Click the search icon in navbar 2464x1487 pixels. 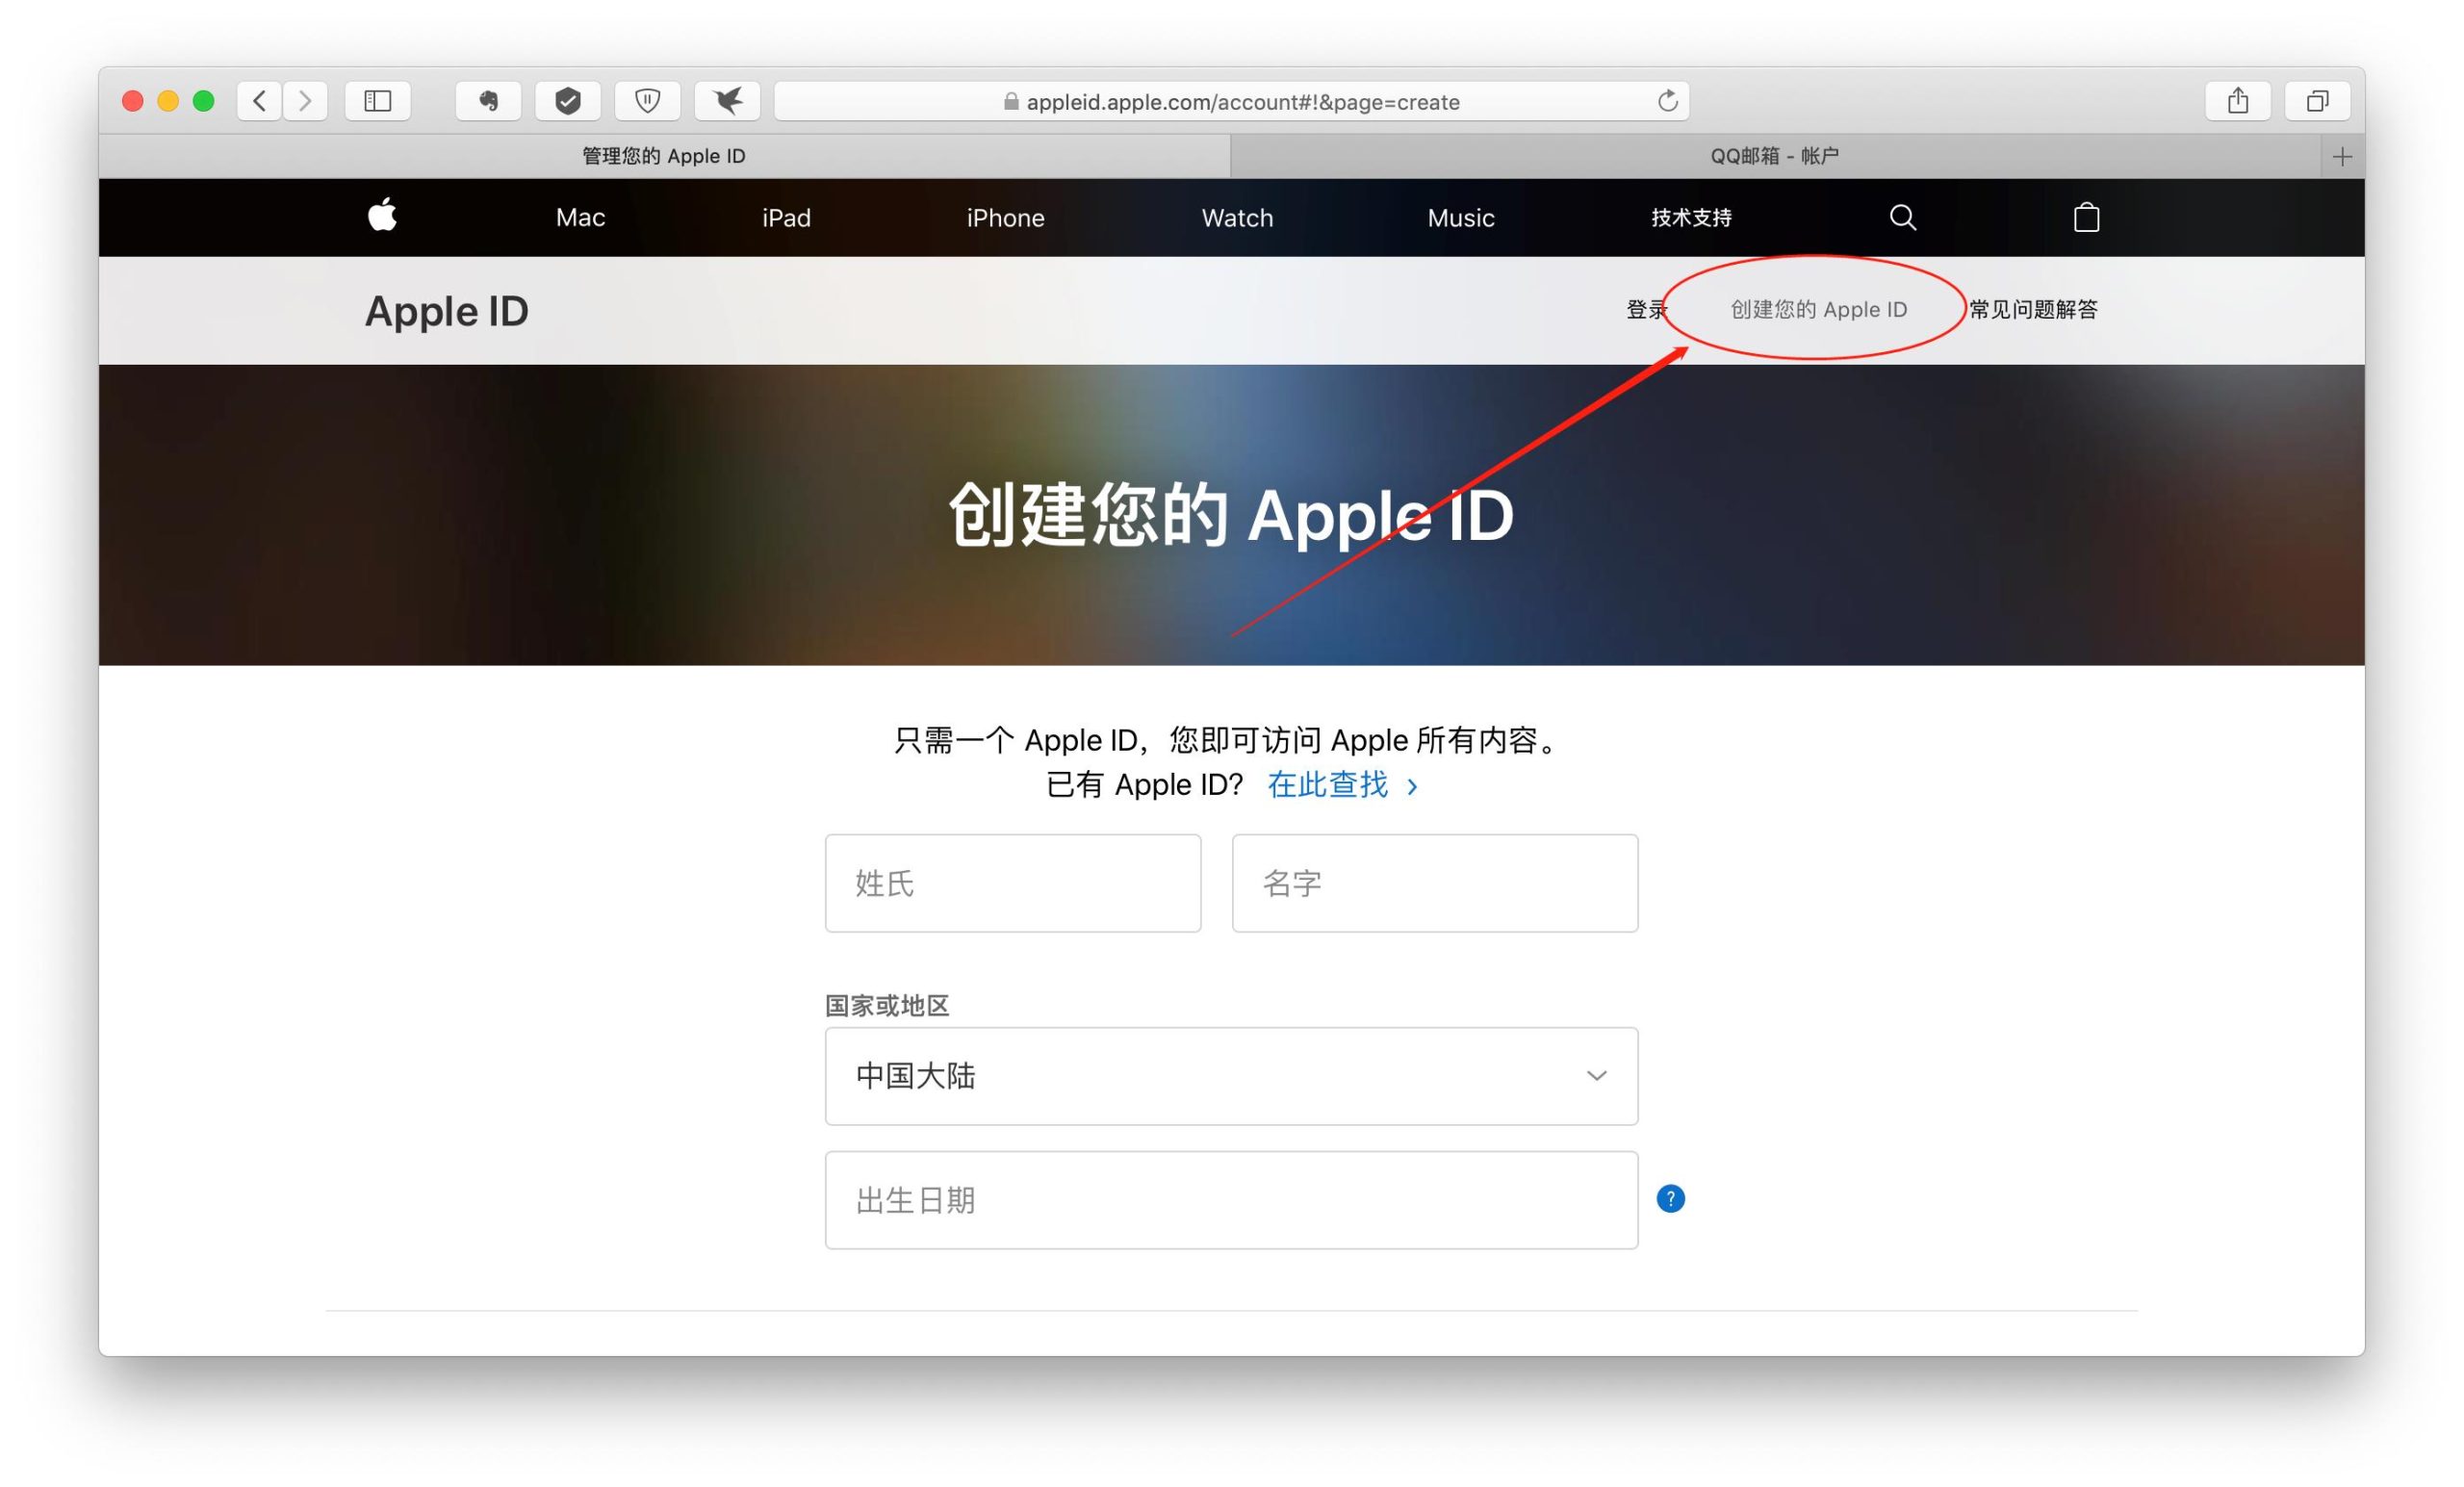coord(1901,218)
